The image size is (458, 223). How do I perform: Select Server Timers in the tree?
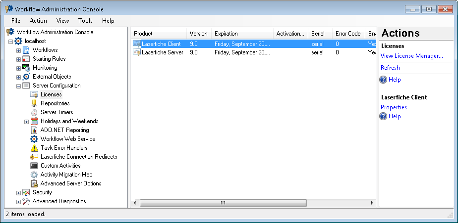tap(57, 112)
